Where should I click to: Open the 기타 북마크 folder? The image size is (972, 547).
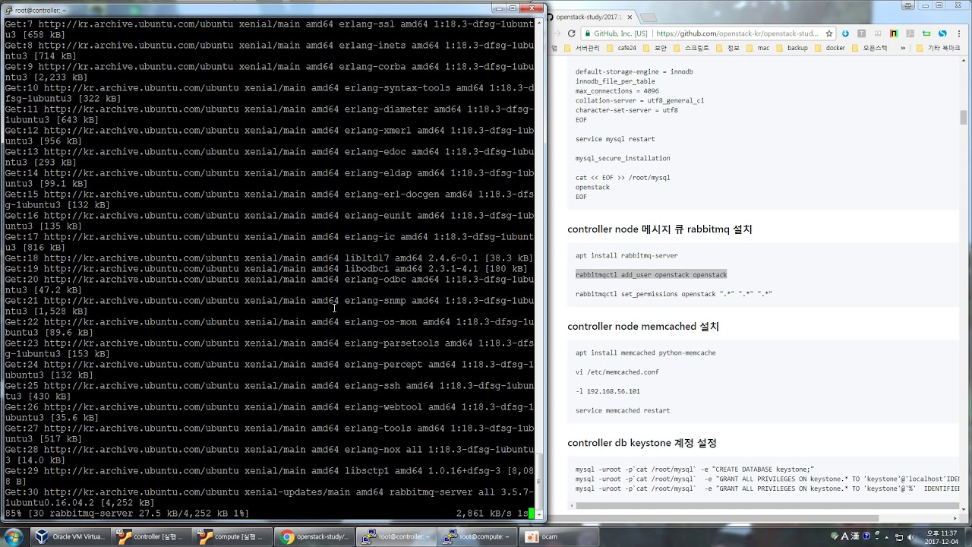[938, 48]
